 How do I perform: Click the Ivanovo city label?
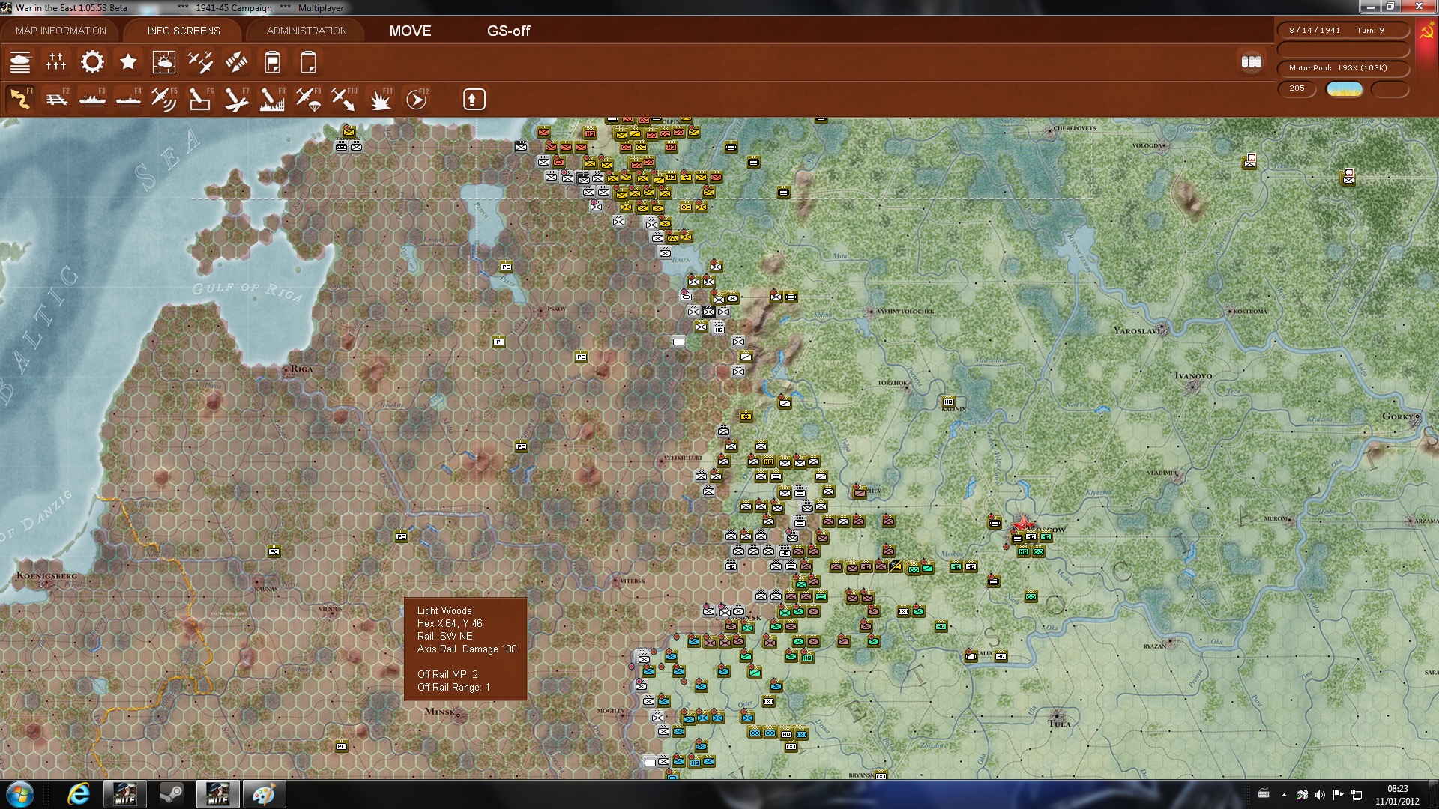coord(1193,375)
